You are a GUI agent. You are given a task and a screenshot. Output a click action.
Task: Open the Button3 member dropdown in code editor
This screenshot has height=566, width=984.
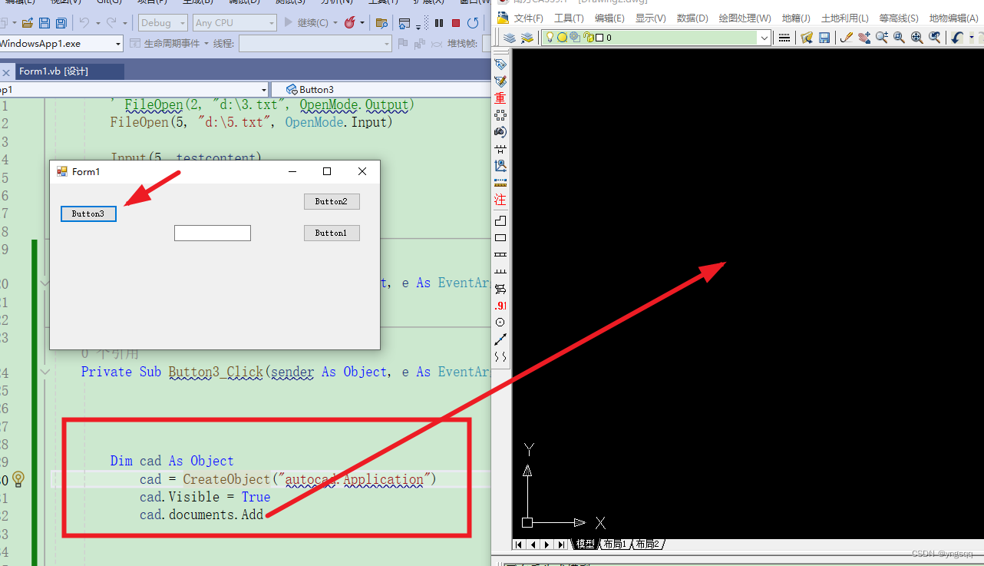[x=380, y=90]
